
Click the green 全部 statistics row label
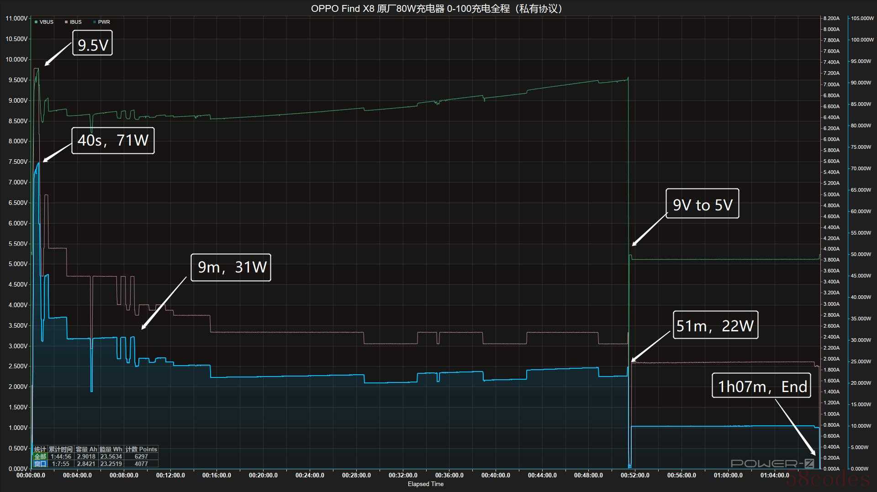click(x=40, y=456)
